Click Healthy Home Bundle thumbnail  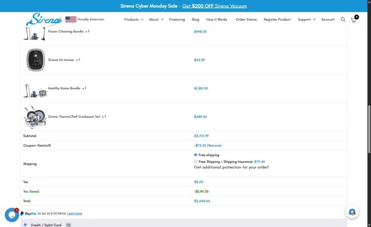[x=35, y=91]
